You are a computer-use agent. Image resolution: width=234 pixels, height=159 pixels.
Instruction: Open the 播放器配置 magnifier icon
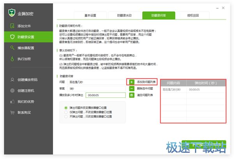point(12,48)
